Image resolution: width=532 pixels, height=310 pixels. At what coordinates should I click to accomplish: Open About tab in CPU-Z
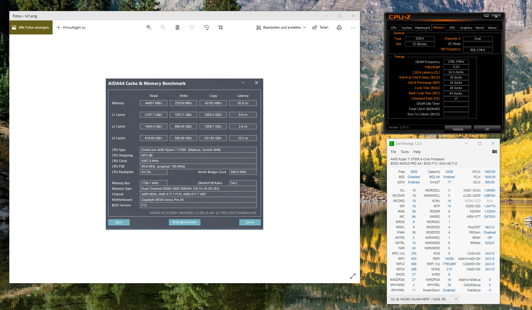pyautogui.click(x=492, y=28)
